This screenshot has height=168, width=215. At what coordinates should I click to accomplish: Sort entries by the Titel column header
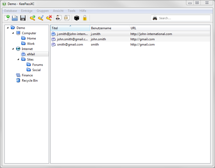[x=70, y=28]
